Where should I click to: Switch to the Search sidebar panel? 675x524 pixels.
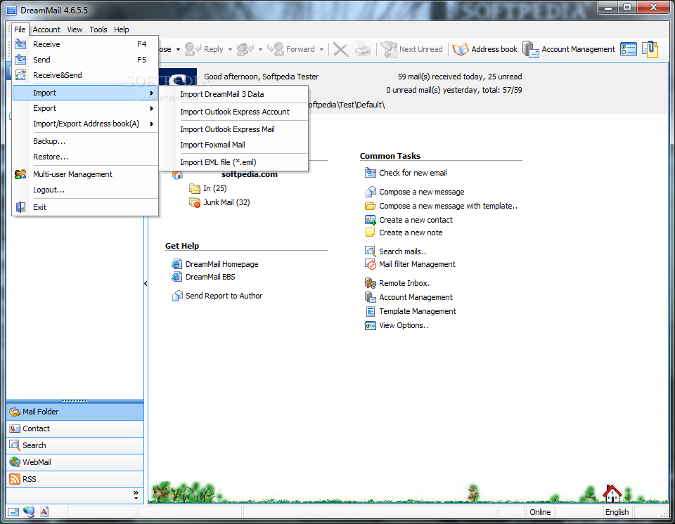75,445
